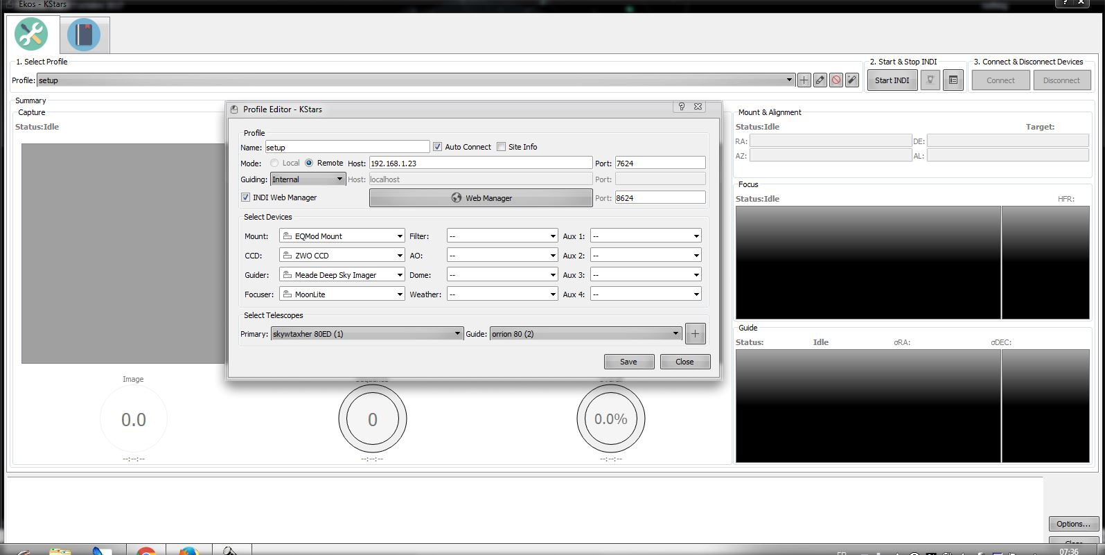The width and height of the screenshot is (1105, 555).
Task: Click the Connect devices button
Action: pos(1000,80)
